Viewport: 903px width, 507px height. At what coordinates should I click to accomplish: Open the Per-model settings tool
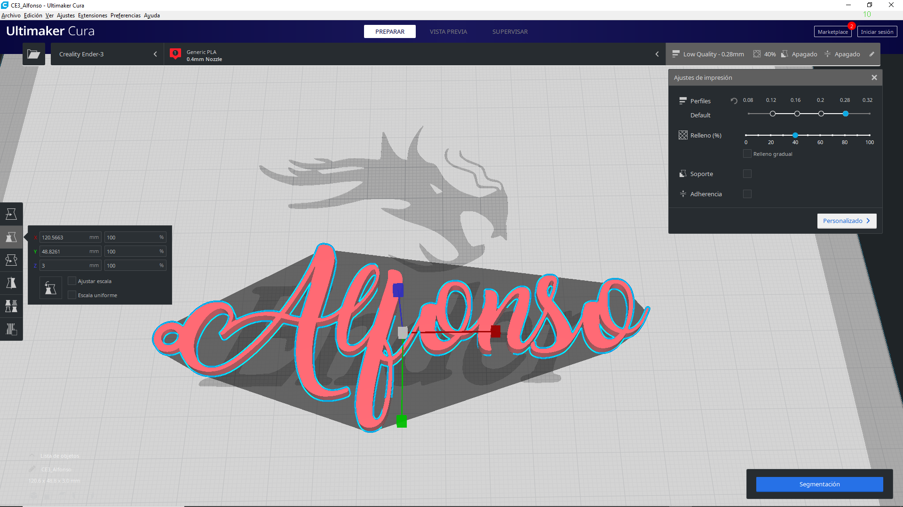(x=11, y=307)
